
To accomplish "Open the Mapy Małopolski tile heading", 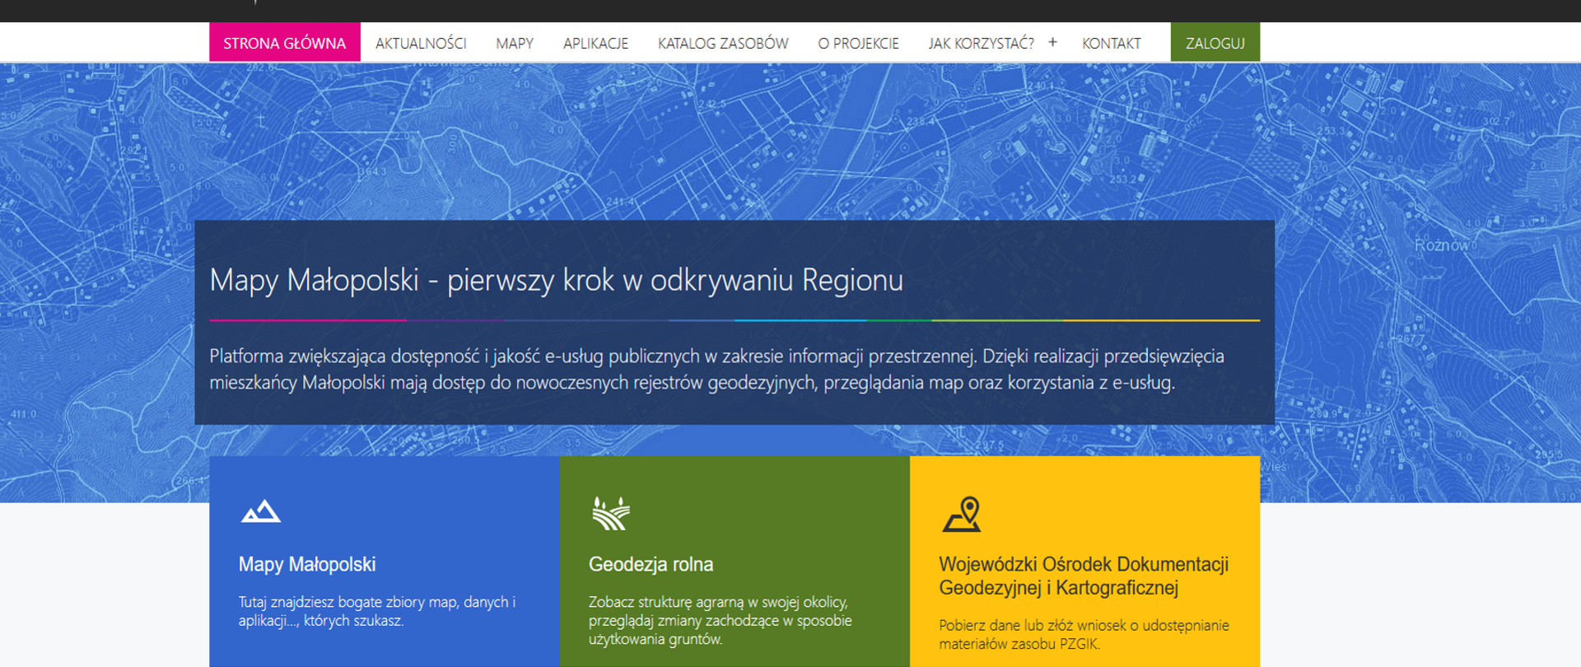I will (x=307, y=564).
